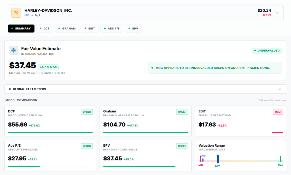Switch to the Graham tab

pos(67,29)
